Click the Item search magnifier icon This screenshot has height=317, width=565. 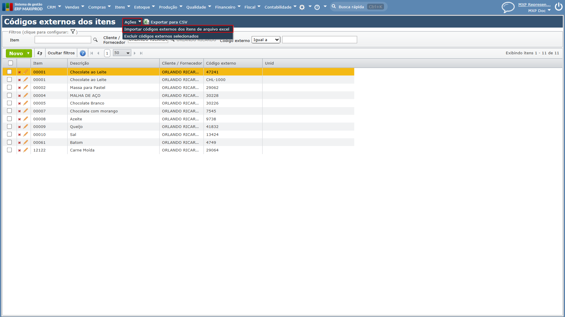tap(95, 40)
